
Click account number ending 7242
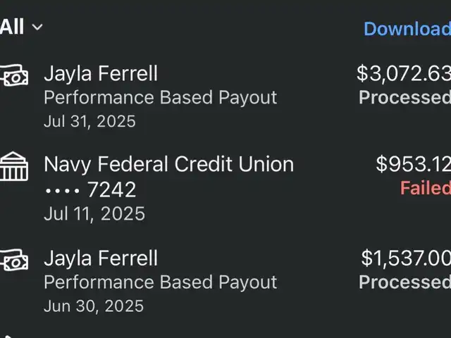(90, 189)
